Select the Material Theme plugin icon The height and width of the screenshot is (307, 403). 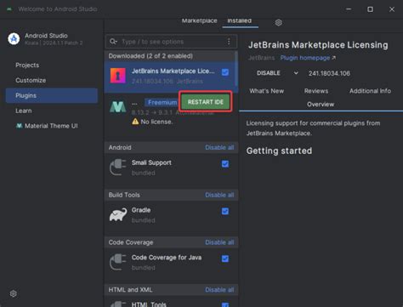pyautogui.click(x=118, y=107)
